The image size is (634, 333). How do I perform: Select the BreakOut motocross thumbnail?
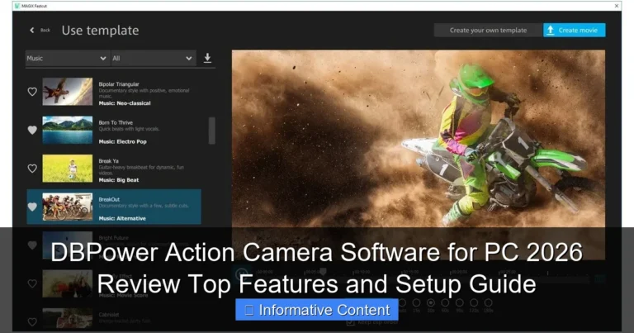(68, 207)
